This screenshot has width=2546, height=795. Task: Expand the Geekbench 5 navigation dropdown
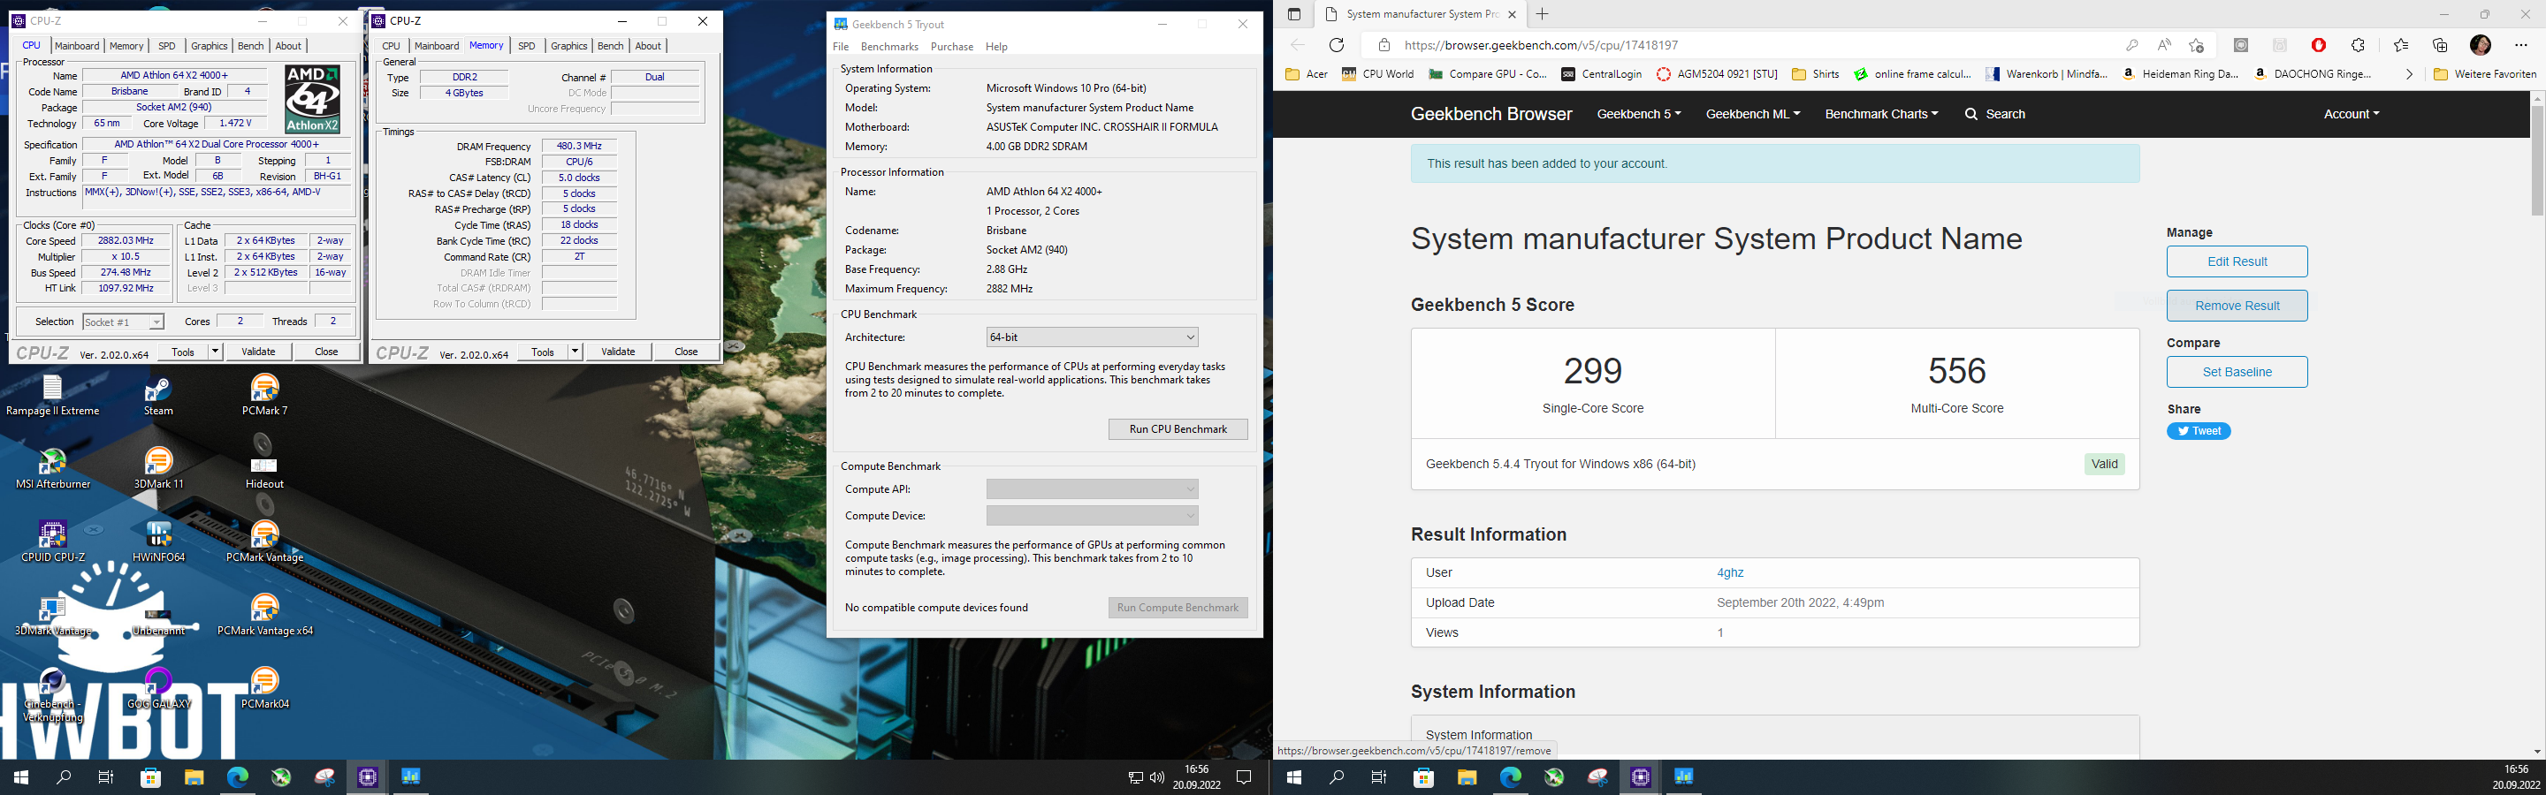coord(1639,114)
